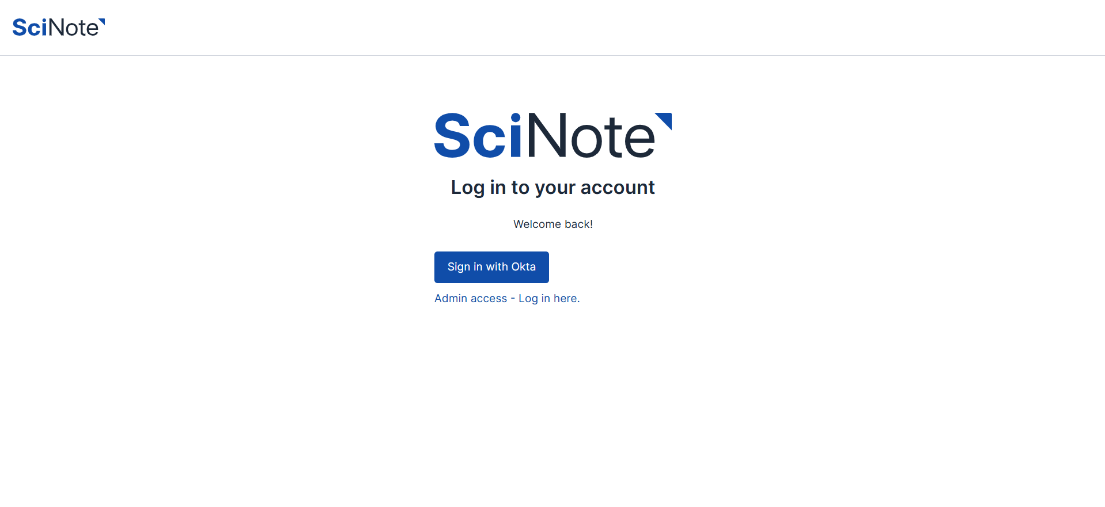Click the blue triangle on the large logo
The image size is (1105, 507).
click(x=665, y=119)
